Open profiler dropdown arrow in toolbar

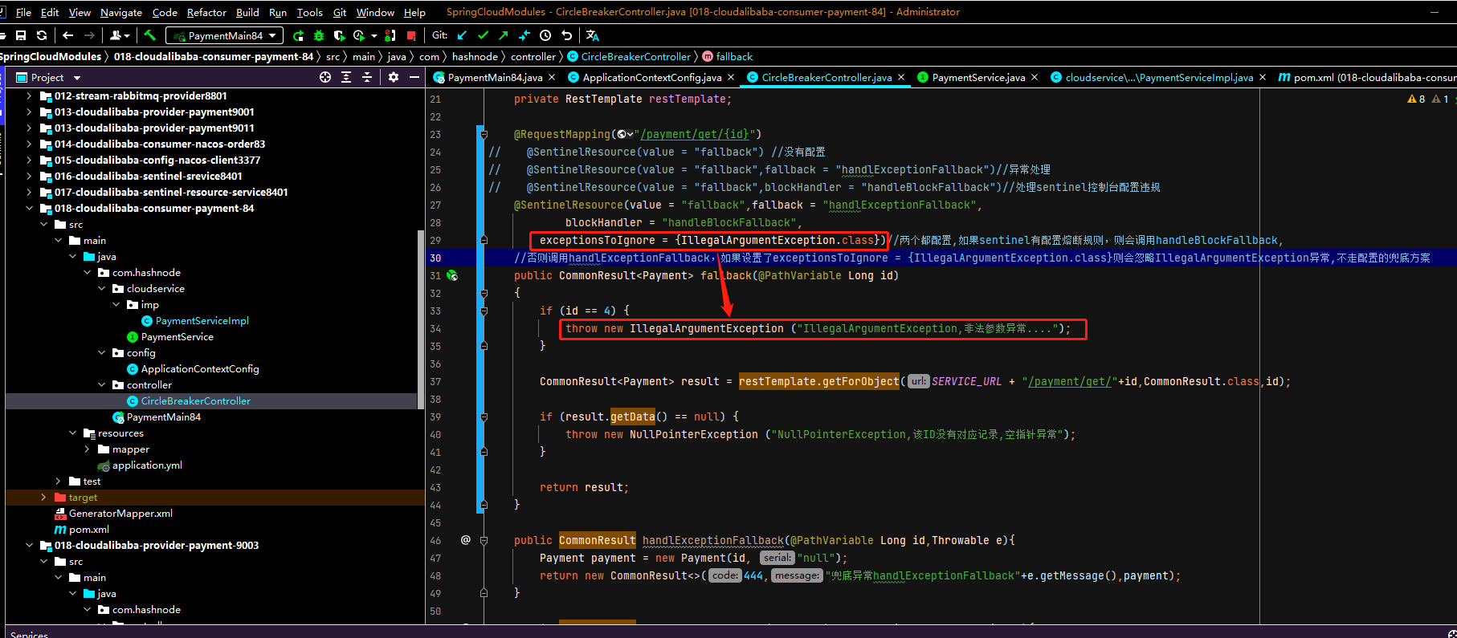[373, 35]
